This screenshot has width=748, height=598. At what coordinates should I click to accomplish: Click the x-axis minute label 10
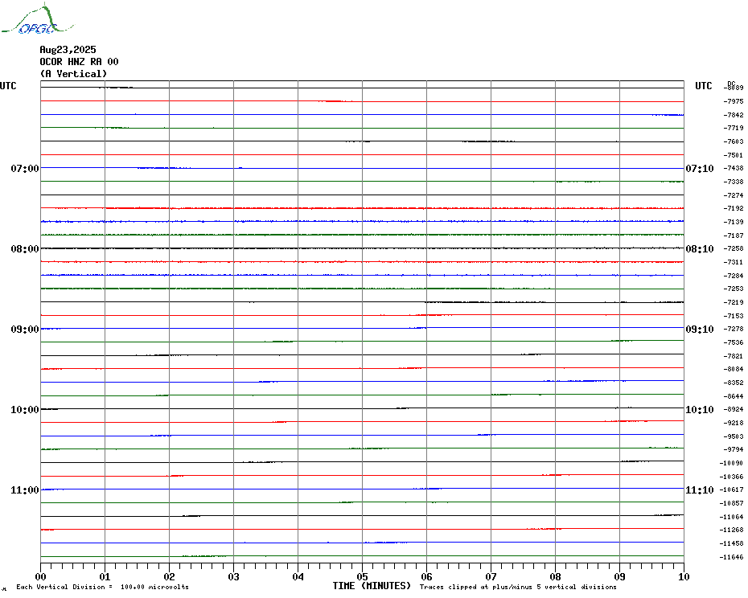tap(684, 576)
